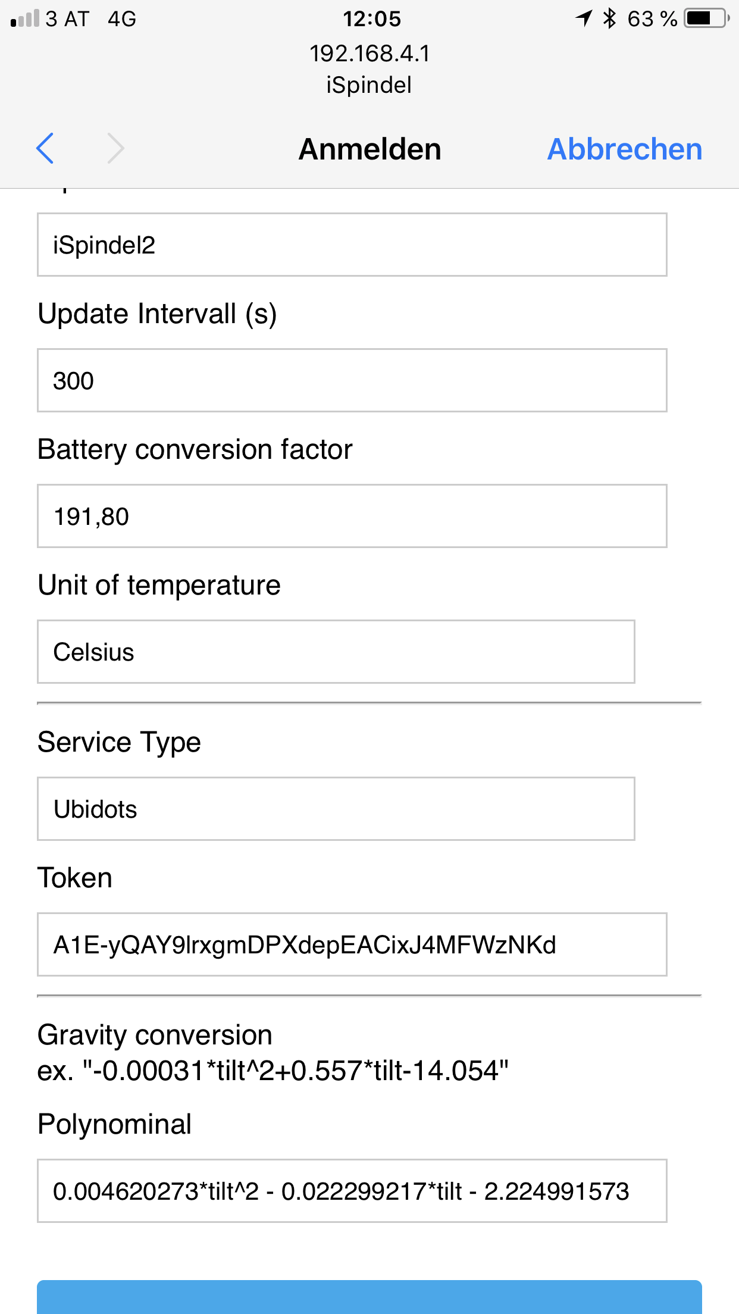Tap the Anmelden page title
Viewport: 739px width, 1314px height.
[x=369, y=149]
